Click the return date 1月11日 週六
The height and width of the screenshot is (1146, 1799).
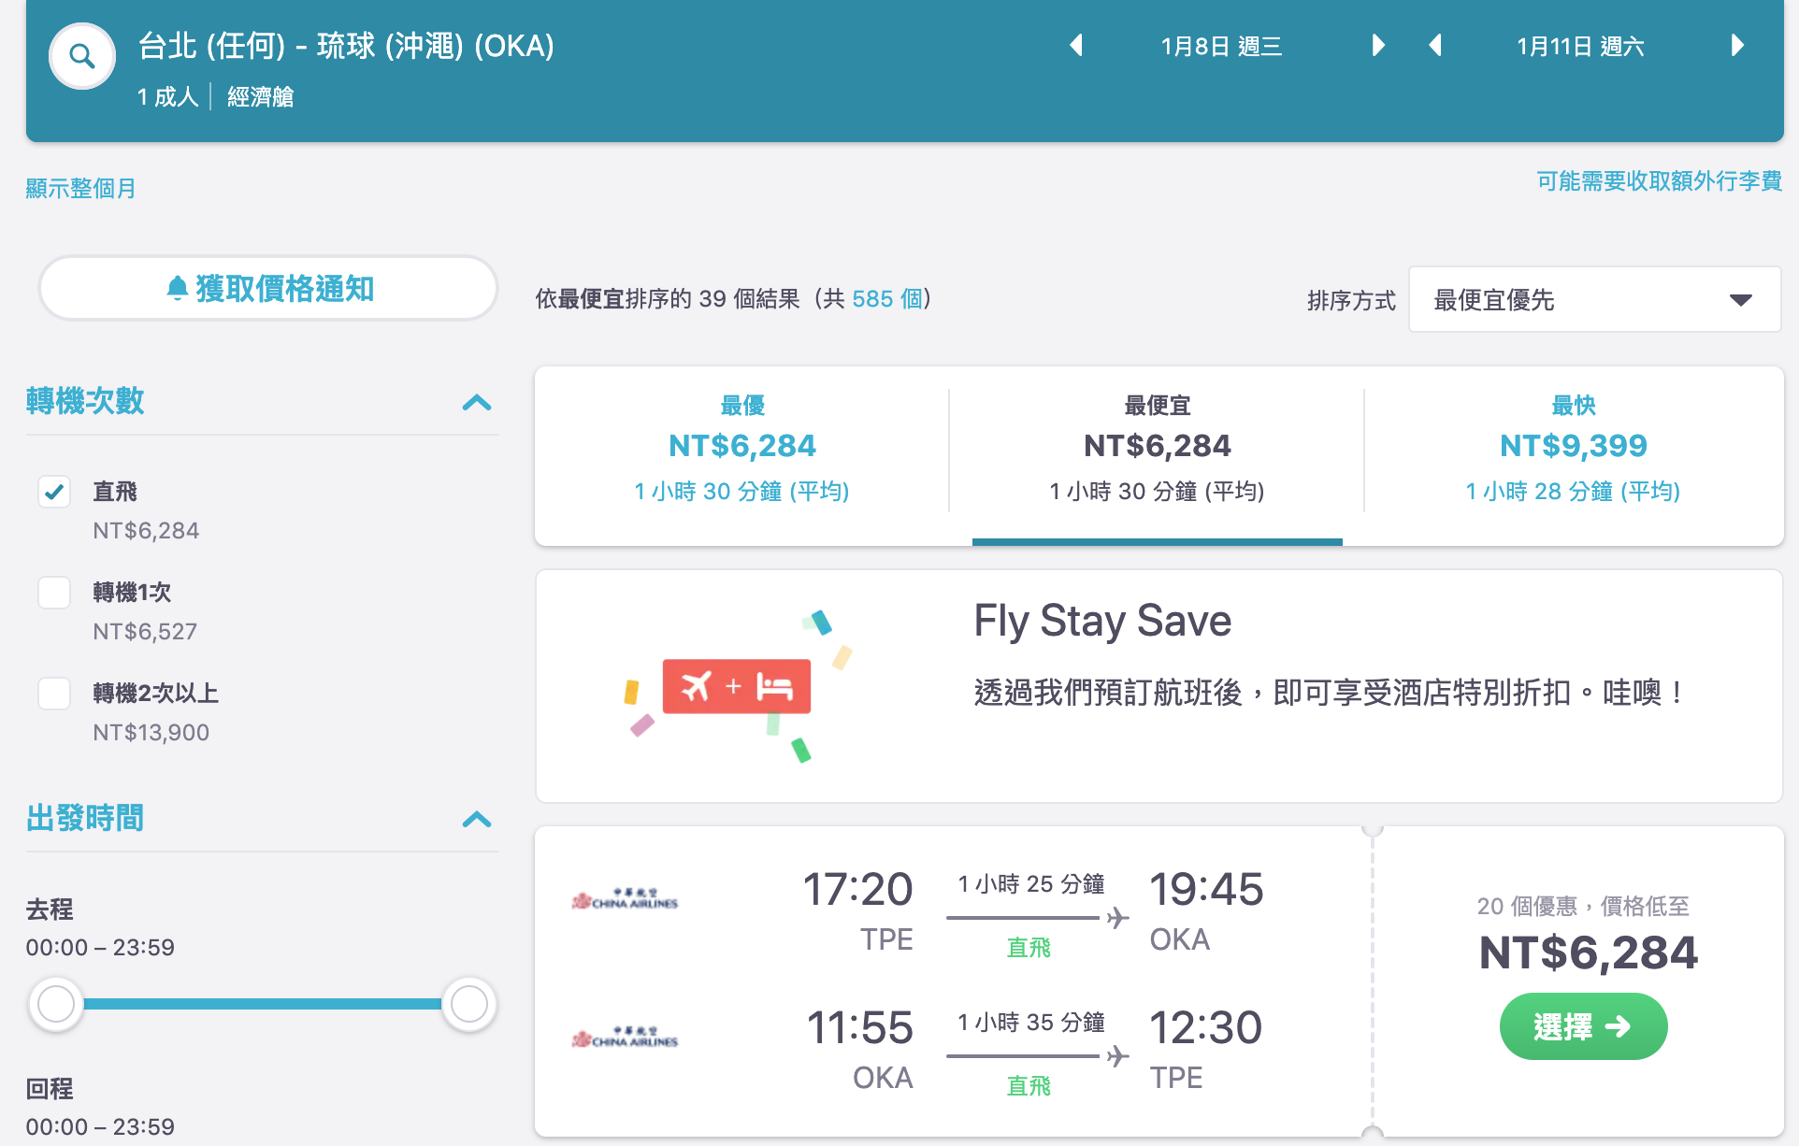point(1580,46)
